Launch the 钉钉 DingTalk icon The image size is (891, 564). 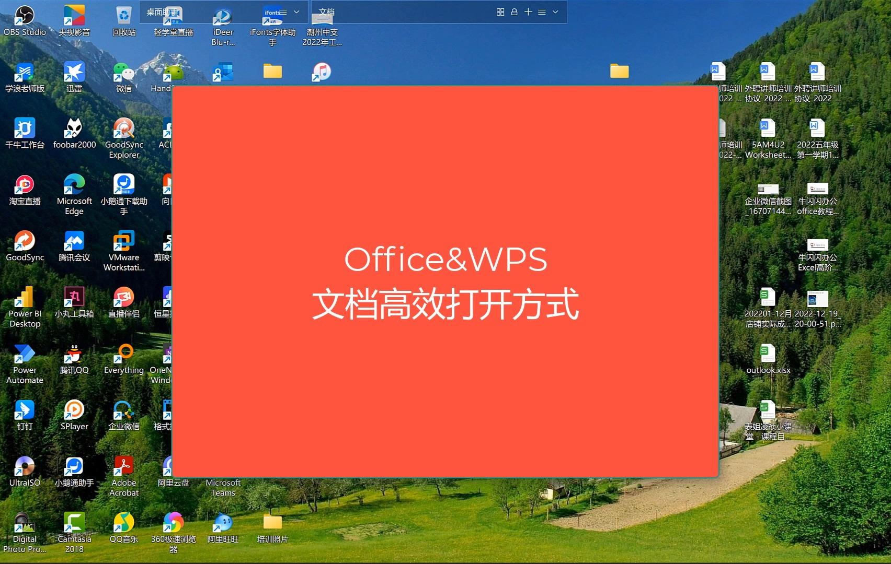click(x=25, y=416)
